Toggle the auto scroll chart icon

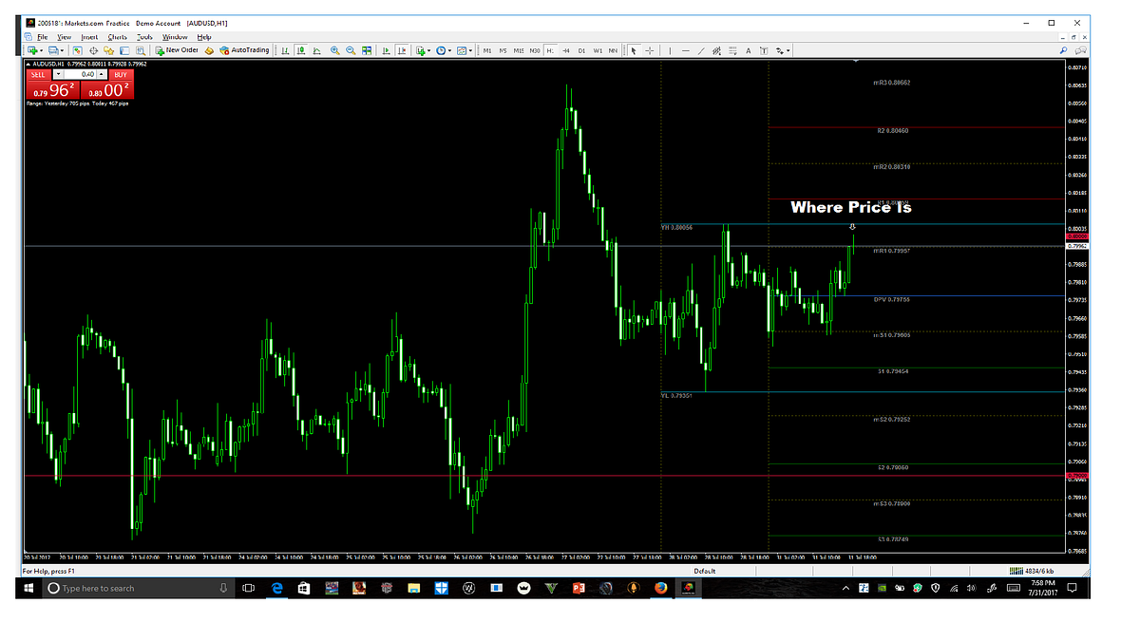point(387,50)
